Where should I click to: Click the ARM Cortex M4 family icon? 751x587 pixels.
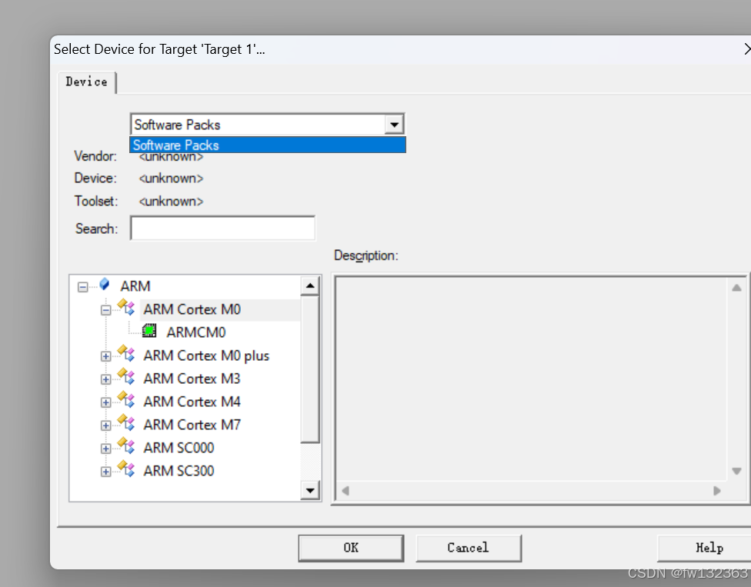pyautogui.click(x=126, y=400)
